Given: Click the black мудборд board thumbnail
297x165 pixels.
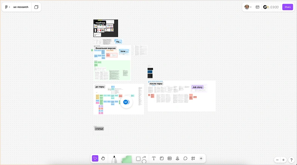Looking at the screenshot, I should 106,28.
